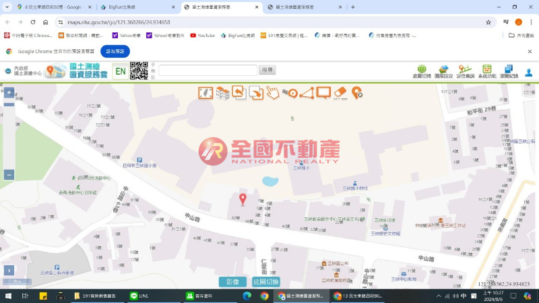Image resolution: width=539 pixels, height=303 pixels.
Task: Click the 3D buildings tool icon
Action: point(222,92)
